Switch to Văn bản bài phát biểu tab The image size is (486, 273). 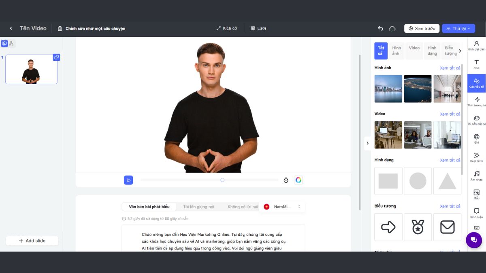(149, 207)
